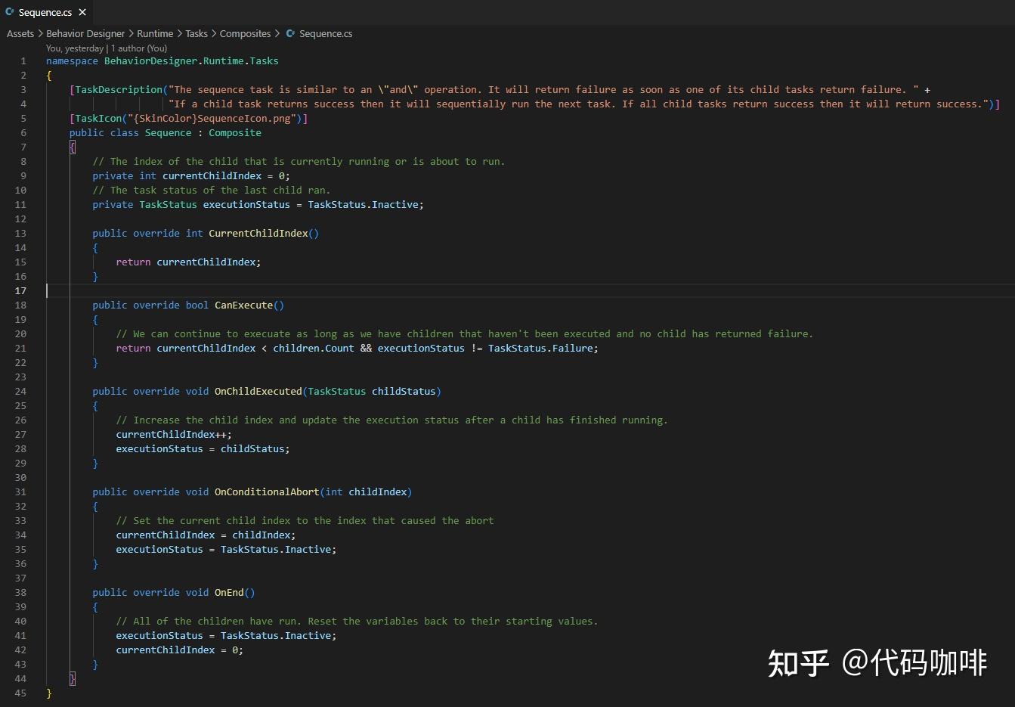
Task: Click the TaskIcon attribute on line 5
Action: coord(98,119)
